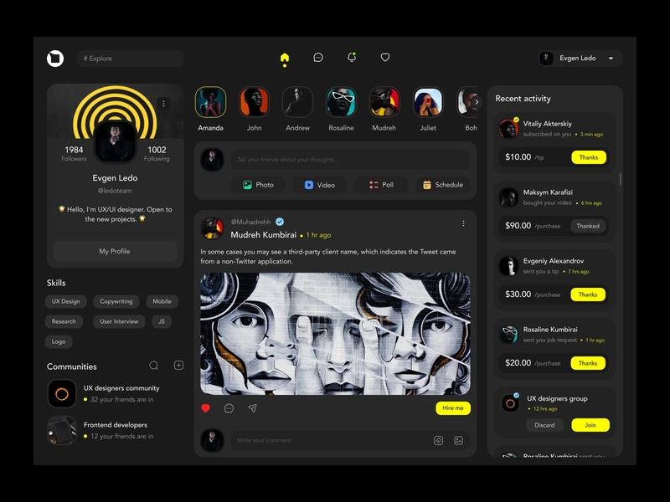The image size is (670, 502).
Task: Select the Poll post type
Action: point(381,185)
